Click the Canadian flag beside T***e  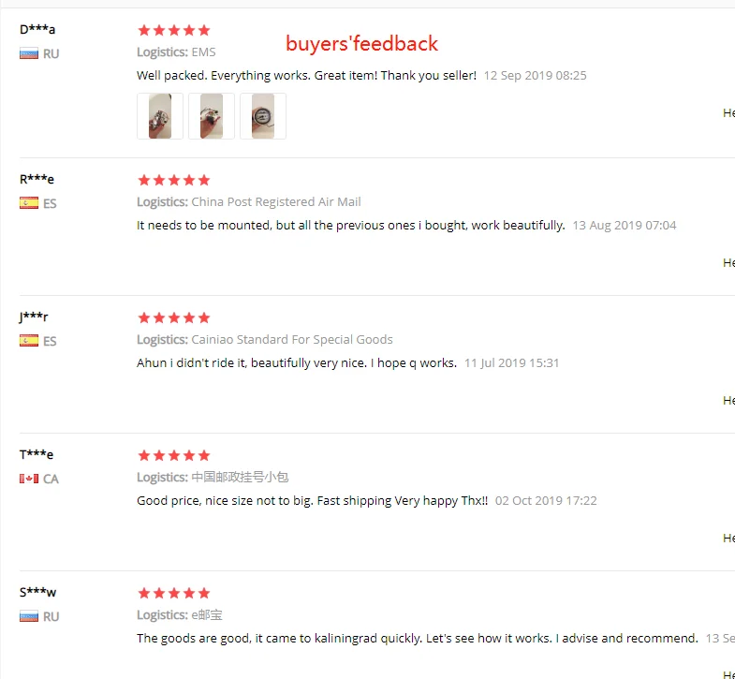coord(29,479)
